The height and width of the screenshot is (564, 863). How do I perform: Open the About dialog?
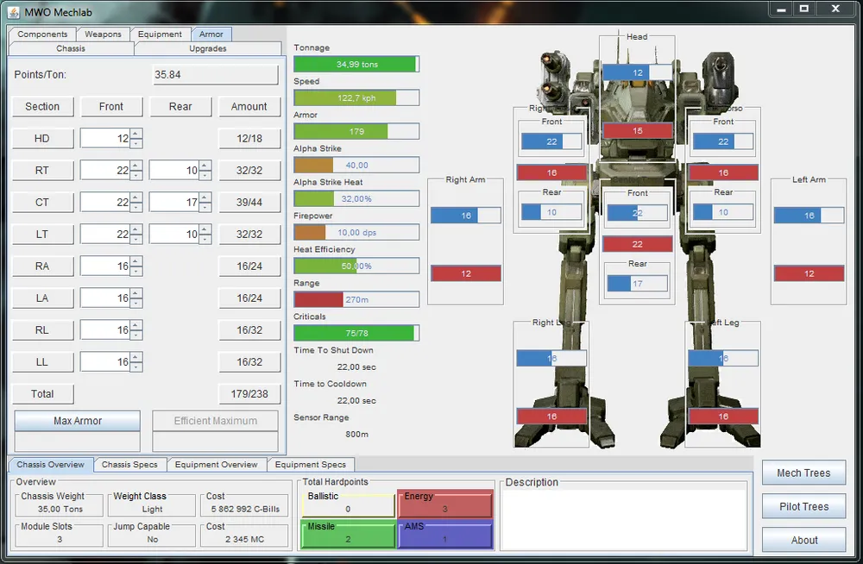coord(803,540)
